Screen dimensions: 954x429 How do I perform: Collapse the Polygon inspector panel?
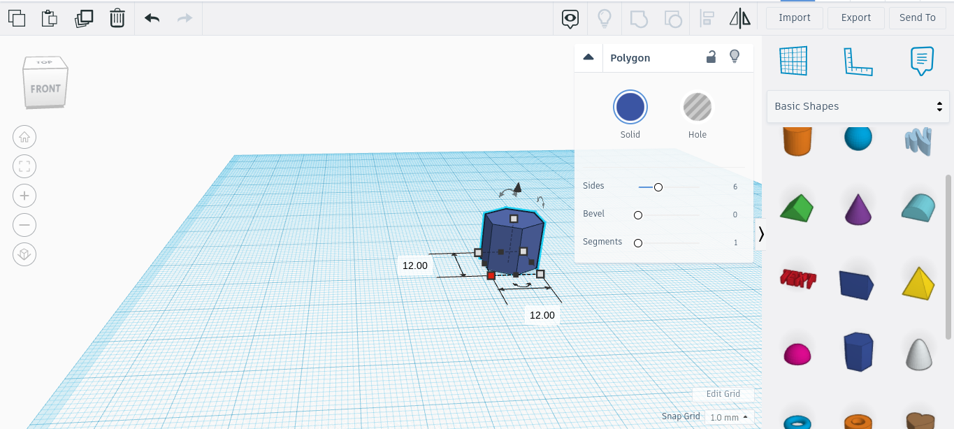click(x=588, y=57)
